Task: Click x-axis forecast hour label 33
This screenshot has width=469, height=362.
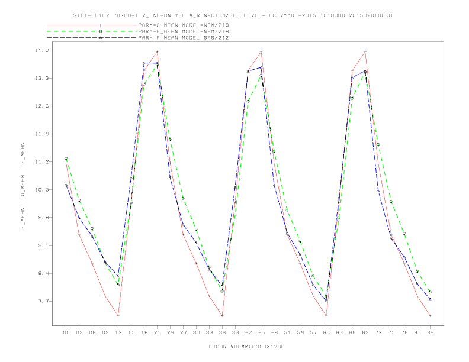Action: [209, 332]
